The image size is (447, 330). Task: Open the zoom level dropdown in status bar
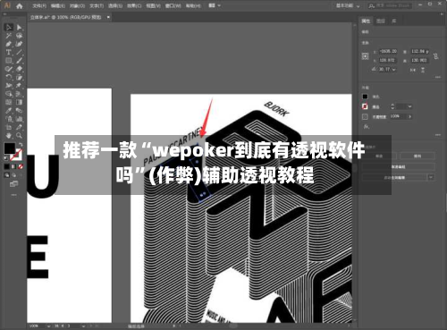[48, 326]
